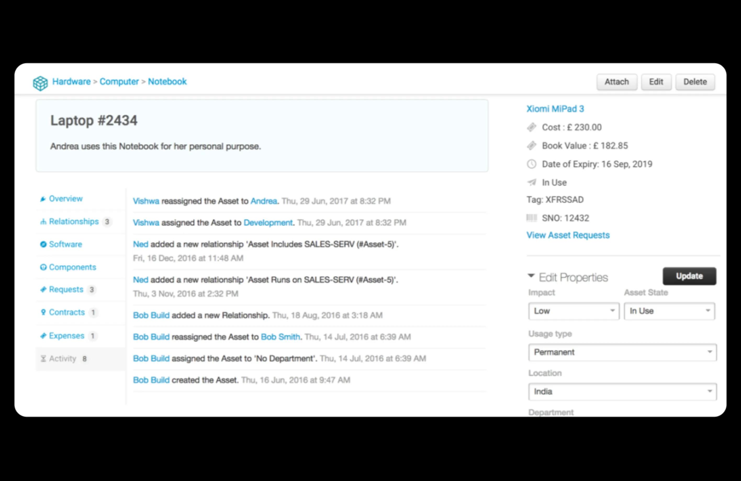Click Vishwa in the reassigned entry

[x=146, y=201]
